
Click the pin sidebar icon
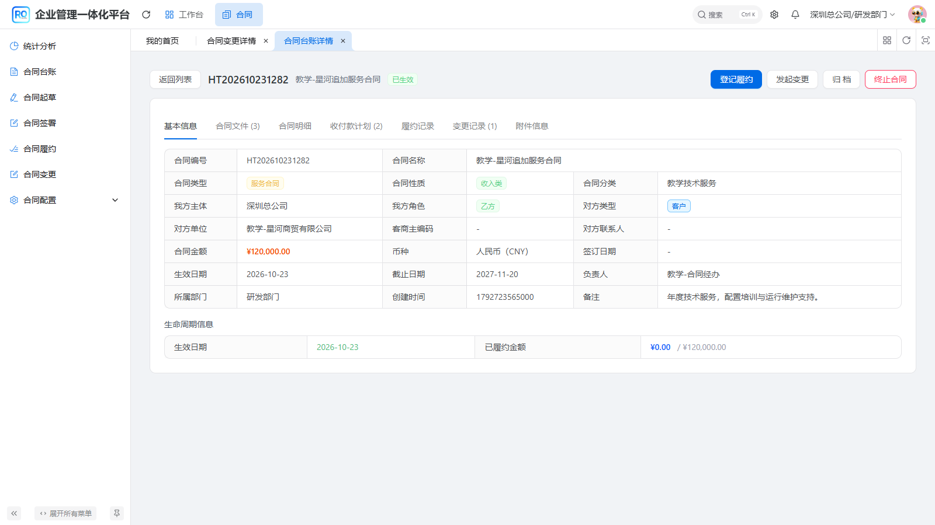tap(117, 513)
